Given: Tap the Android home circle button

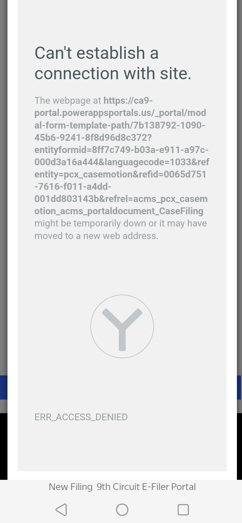Looking at the screenshot, I should [122, 510].
